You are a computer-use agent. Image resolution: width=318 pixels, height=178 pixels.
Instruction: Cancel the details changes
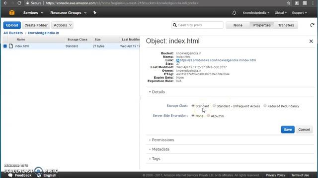pos(304,130)
